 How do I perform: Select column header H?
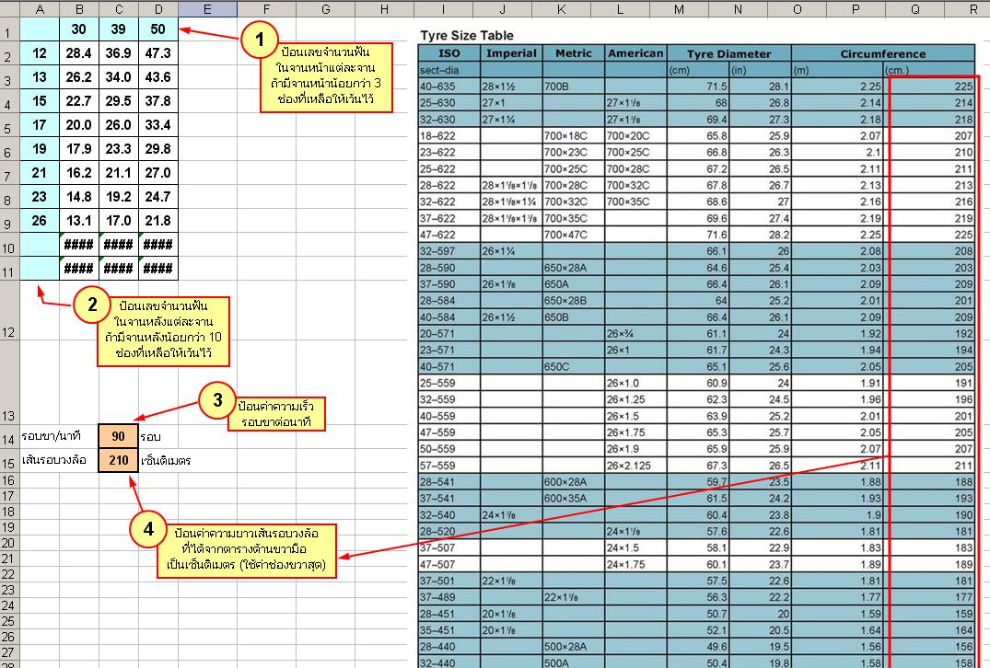coord(384,9)
